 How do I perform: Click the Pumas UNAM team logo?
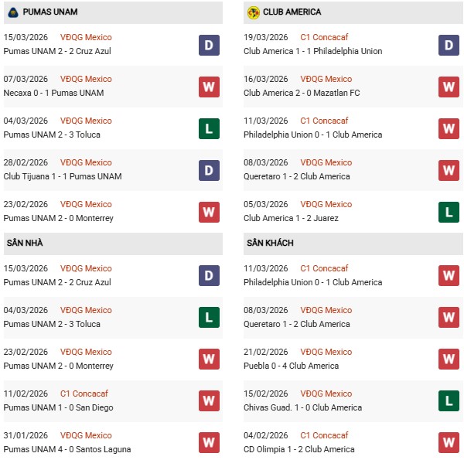(x=13, y=12)
